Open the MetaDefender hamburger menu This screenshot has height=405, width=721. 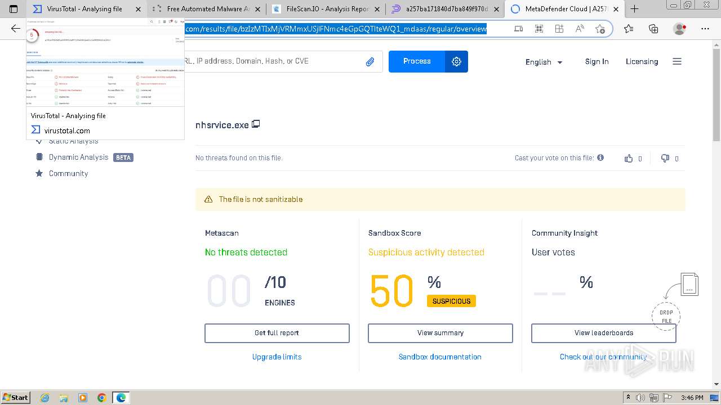[677, 61]
